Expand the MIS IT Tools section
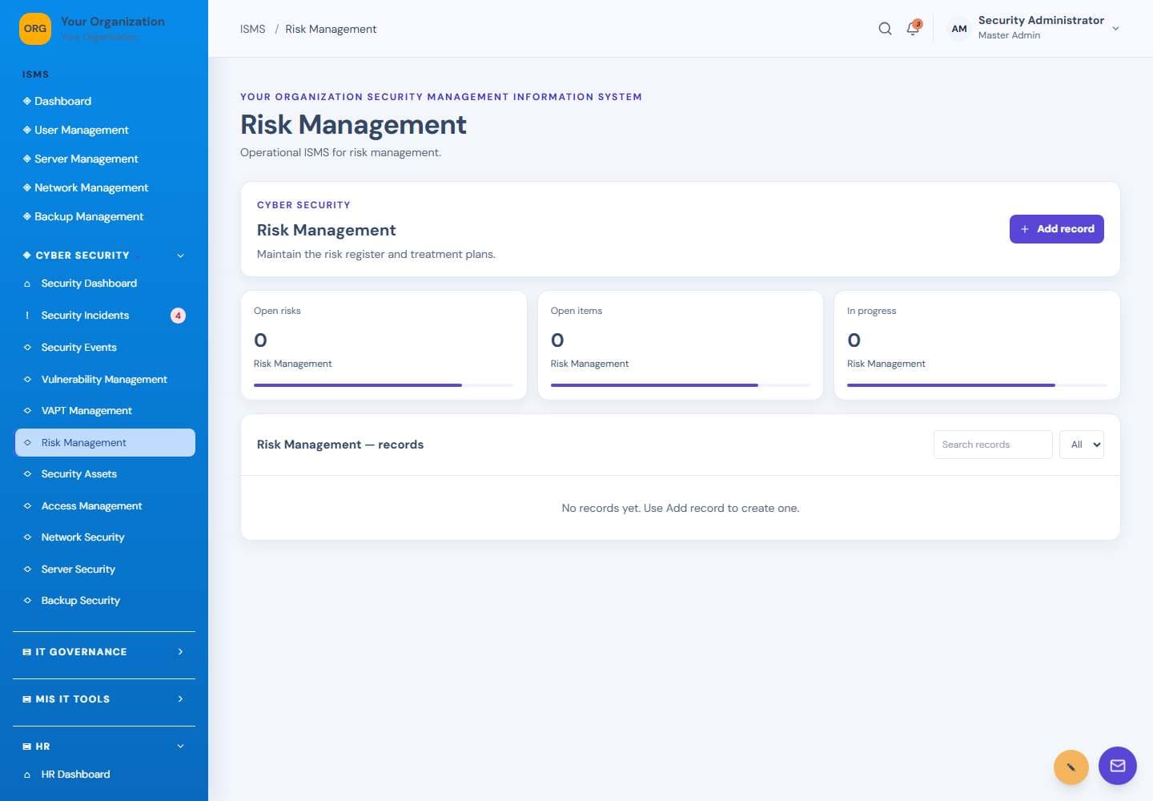This screenshot has width=1153, height=801. 180,699
